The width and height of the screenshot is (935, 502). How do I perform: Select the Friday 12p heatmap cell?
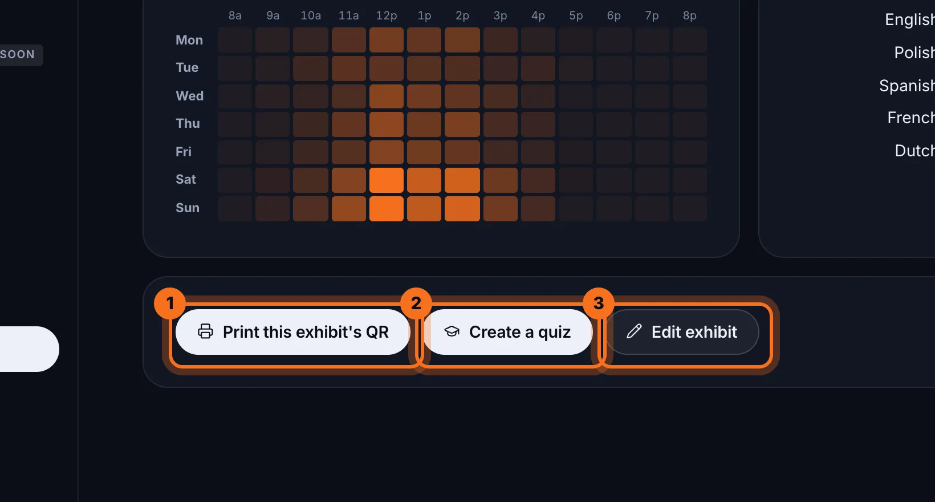387,153
